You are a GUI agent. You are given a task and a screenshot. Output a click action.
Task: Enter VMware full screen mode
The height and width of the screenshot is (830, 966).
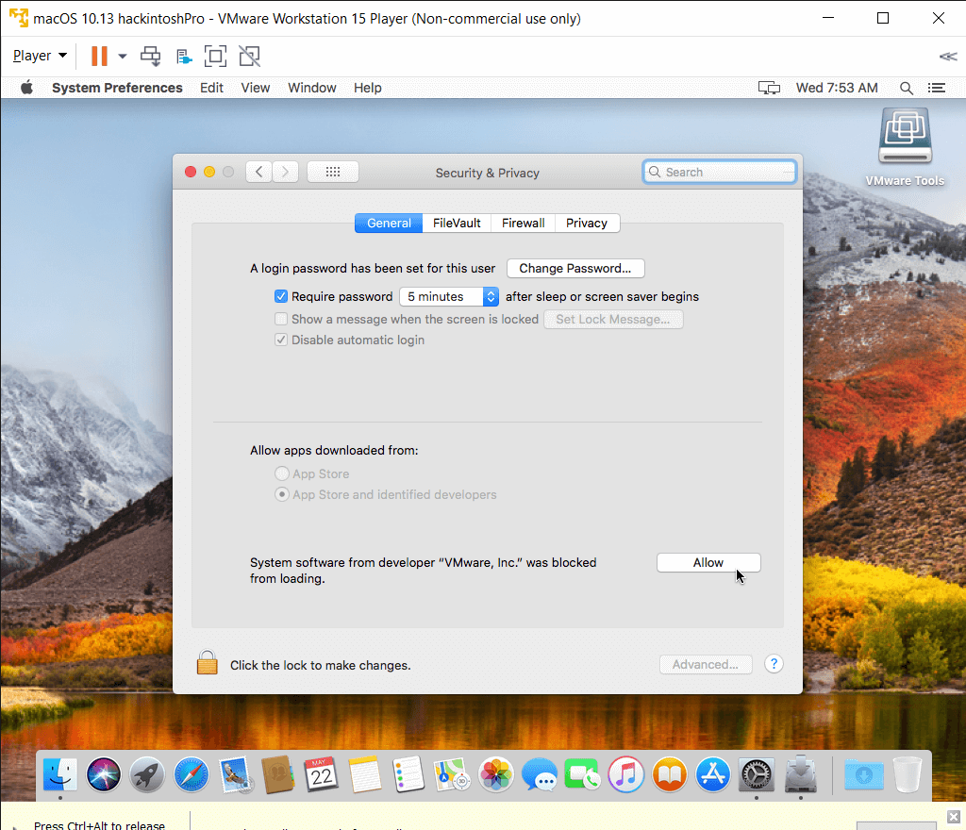tap(216, 56)
